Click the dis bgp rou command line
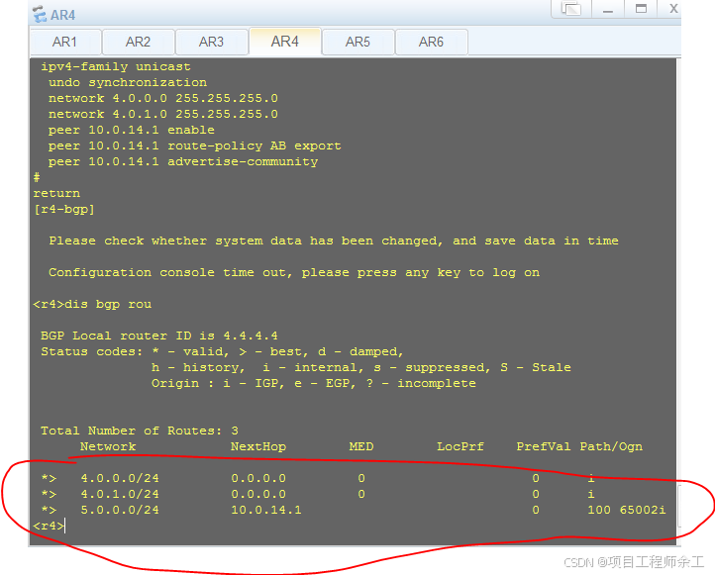715x575 pixels. [92, 304]
